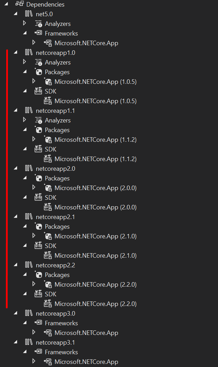Screen dimensions: 218x367
Task: Click the net5.0 target framework icon
Action: pos(29,14)
